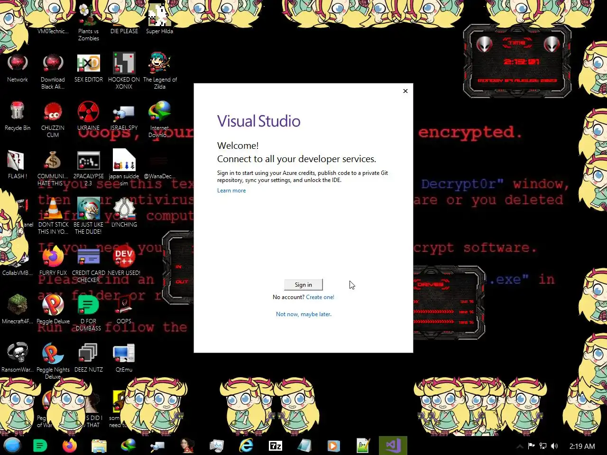
Task: Select the VLC cone DONT STICK icon
Action: [x=53, y=216]
